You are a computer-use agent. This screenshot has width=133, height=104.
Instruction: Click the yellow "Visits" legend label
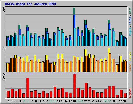click(x=130, y=56)
